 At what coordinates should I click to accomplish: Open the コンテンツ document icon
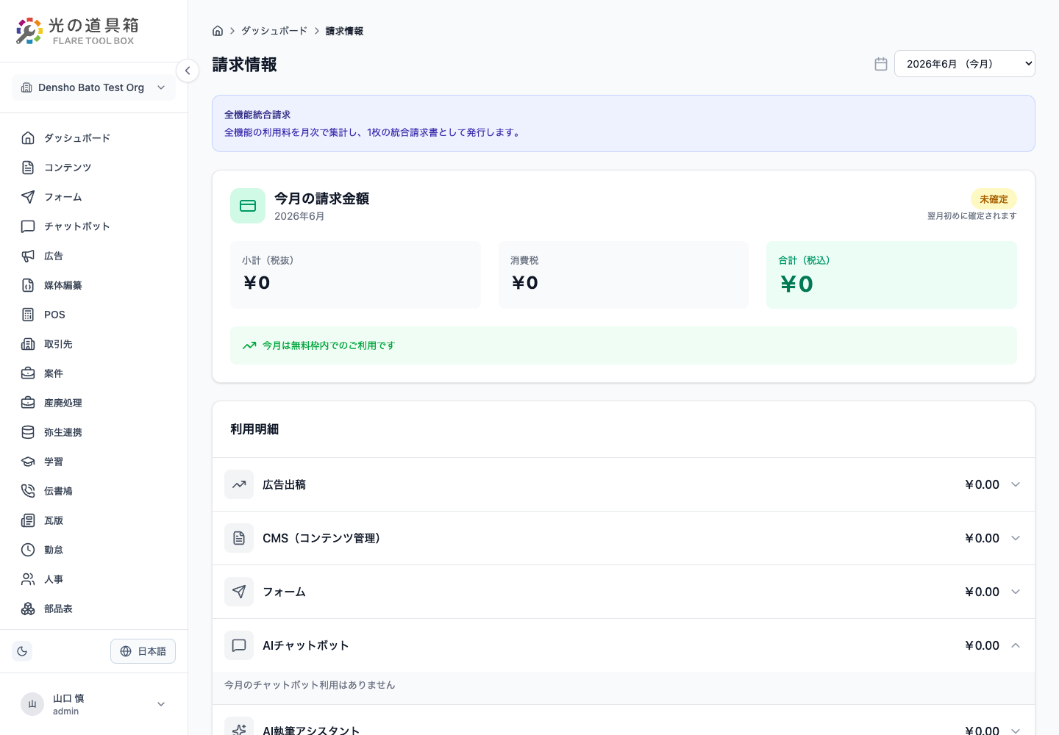click(x=28, y=168)
